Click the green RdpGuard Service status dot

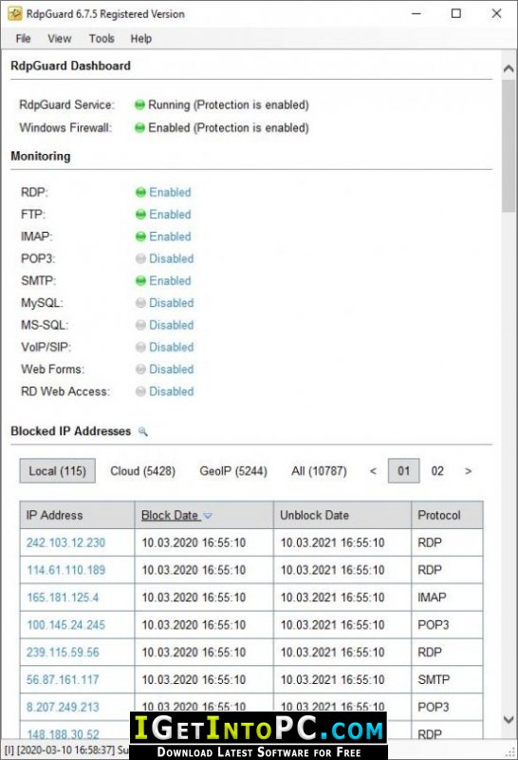point(139,104)
